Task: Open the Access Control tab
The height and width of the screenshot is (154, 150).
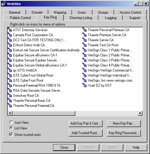Action: pos(130,12)
